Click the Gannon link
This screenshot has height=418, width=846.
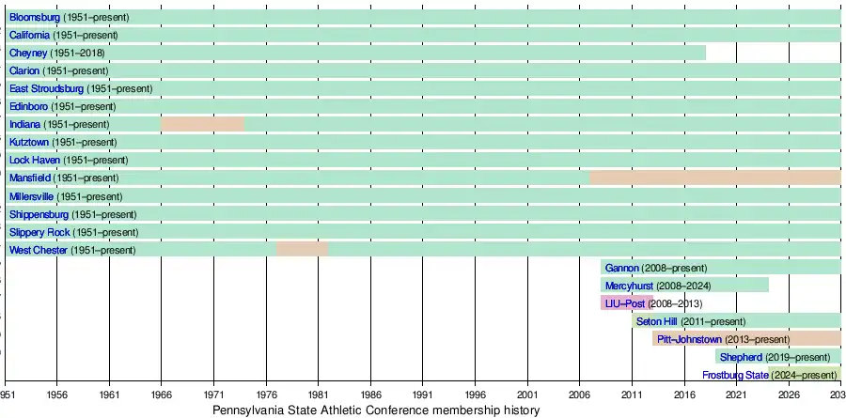(x=621, y=268)
